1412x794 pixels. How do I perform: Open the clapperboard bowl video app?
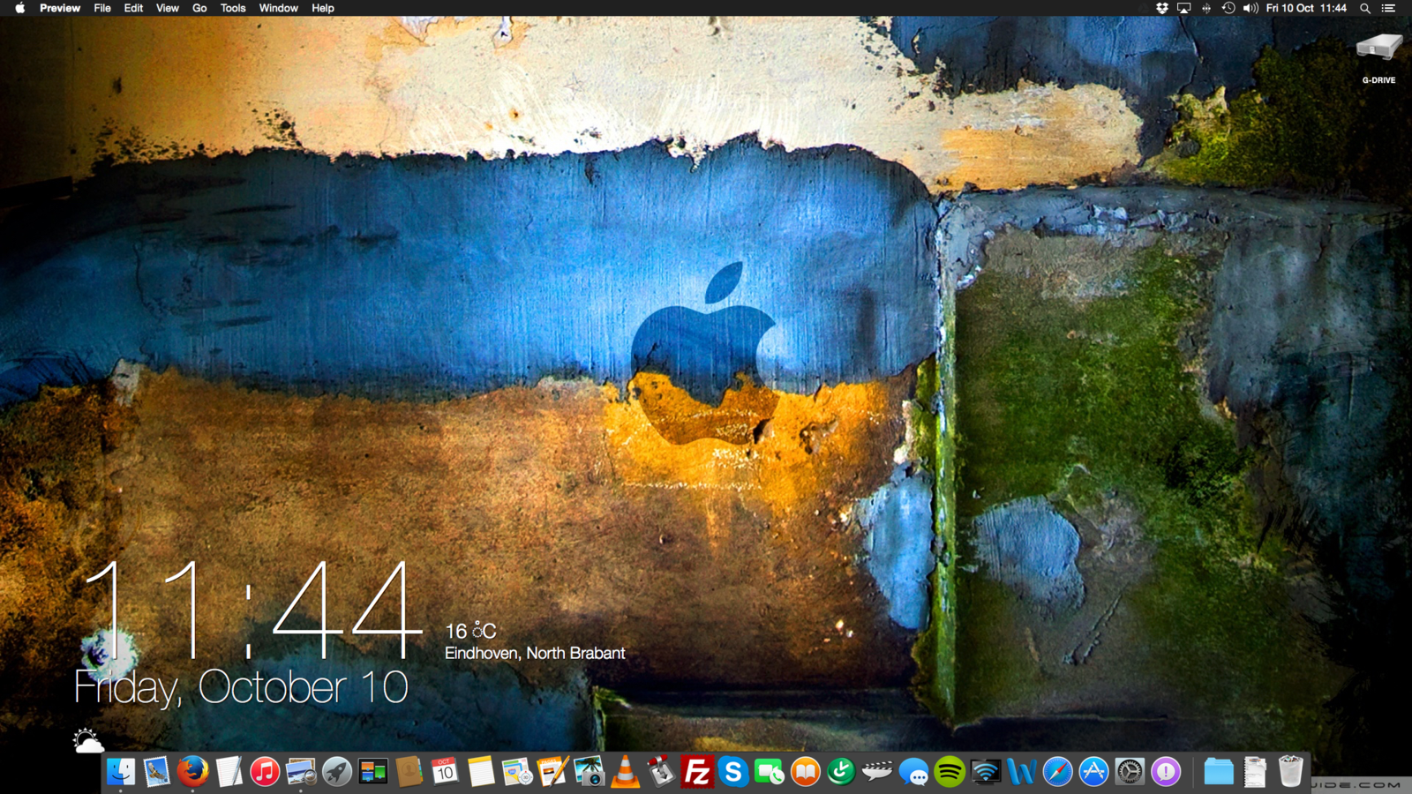pos(877,772)
